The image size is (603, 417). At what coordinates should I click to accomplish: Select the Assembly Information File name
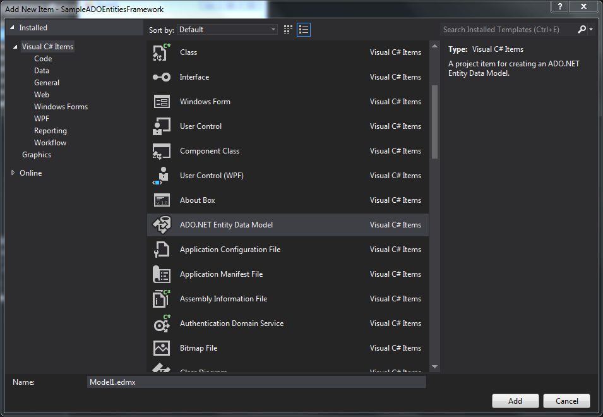click(224, 298)
